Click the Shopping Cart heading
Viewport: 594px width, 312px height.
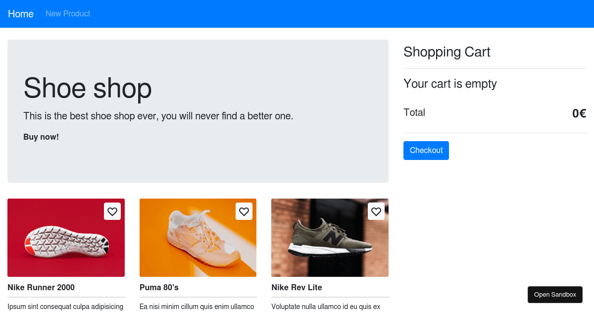pyautogui.click(x=447, y=52)
